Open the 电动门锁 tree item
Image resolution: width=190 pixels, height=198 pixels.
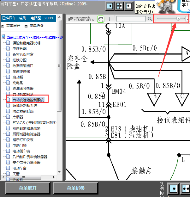coord(20,145)
